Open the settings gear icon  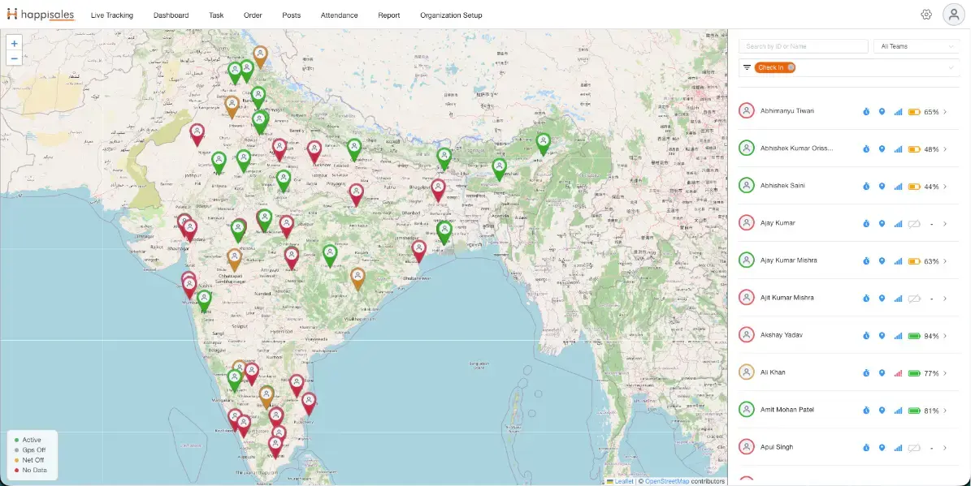926,15
